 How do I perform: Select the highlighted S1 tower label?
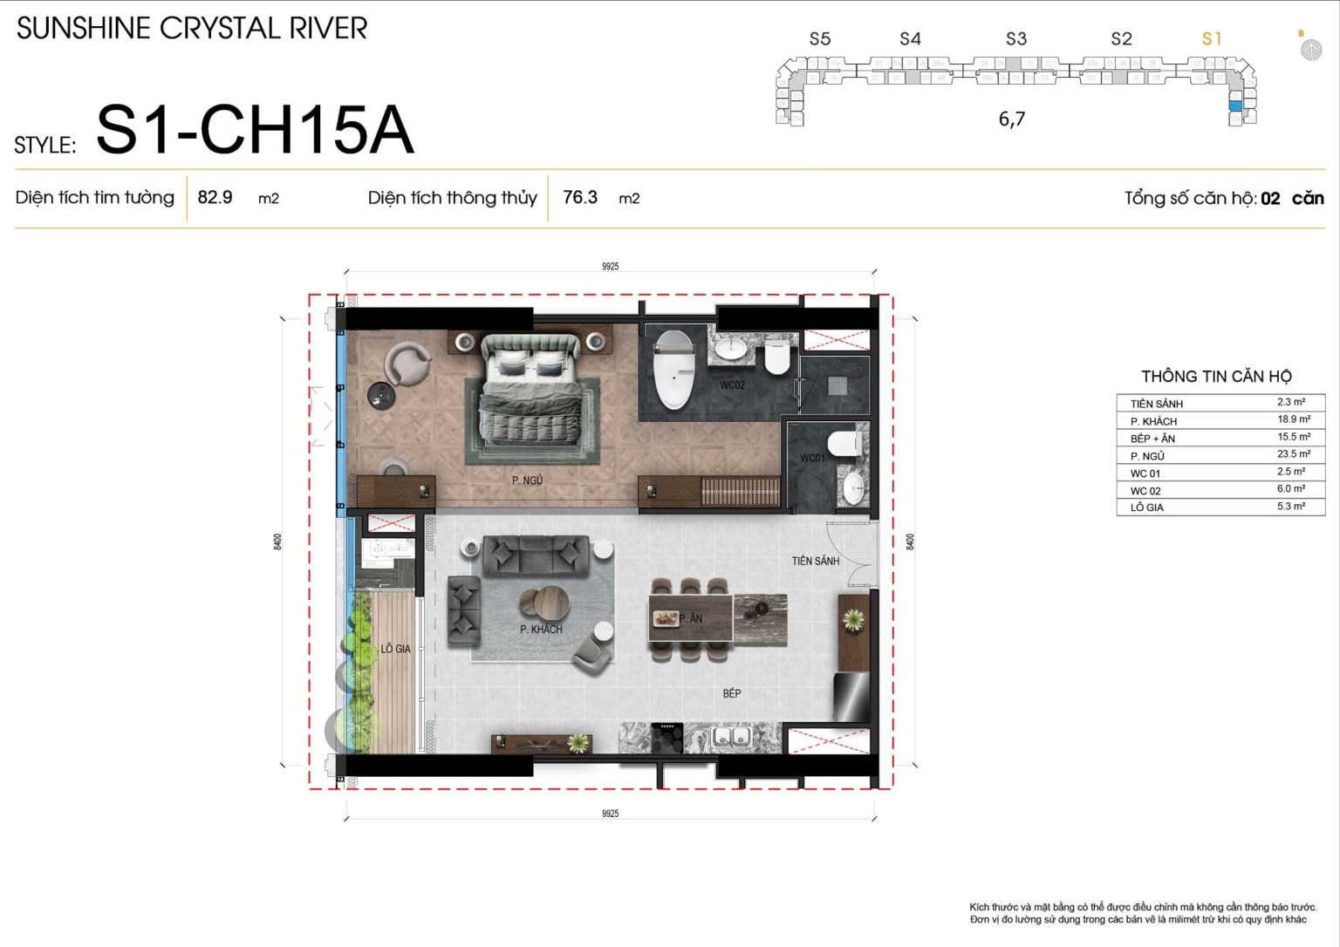click(x=1212, y=38)
